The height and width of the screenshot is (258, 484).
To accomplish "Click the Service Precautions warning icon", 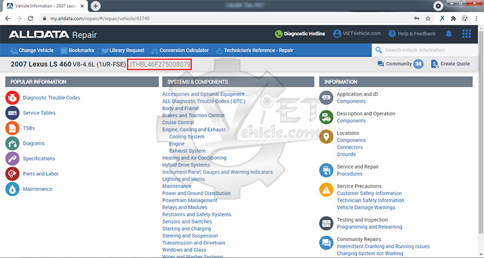I will [326, 190].
